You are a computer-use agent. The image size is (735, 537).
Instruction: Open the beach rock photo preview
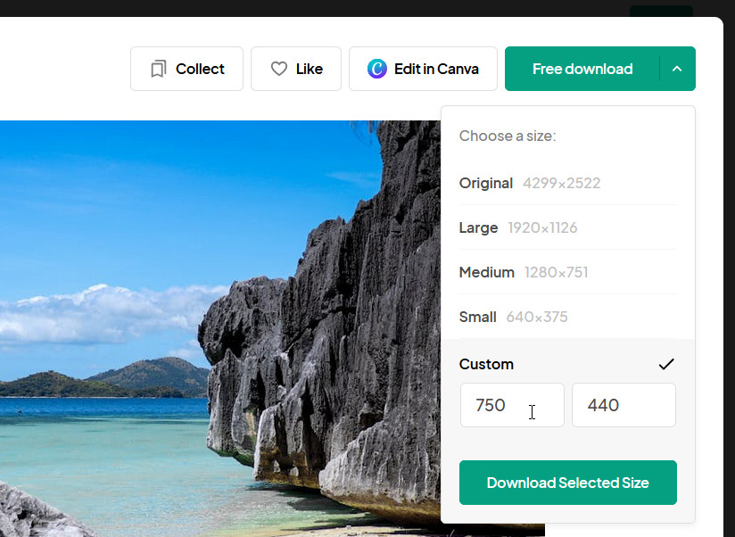[223, 339]
